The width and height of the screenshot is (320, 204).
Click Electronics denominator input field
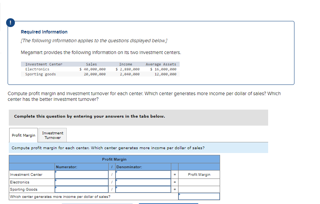143,182
